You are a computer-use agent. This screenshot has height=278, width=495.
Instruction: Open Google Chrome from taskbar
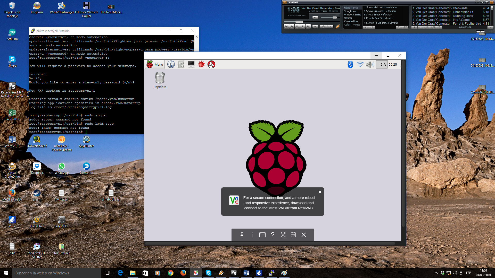tap(171, 273)
